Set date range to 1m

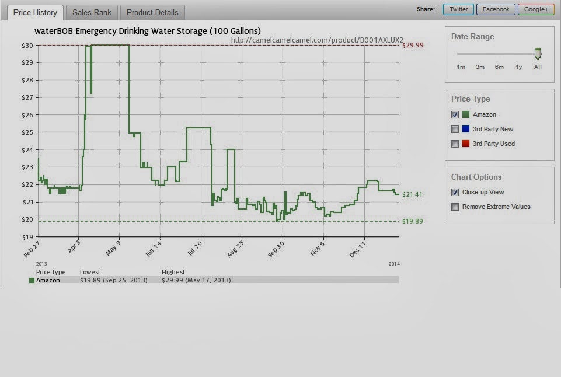tap(461, 67)
